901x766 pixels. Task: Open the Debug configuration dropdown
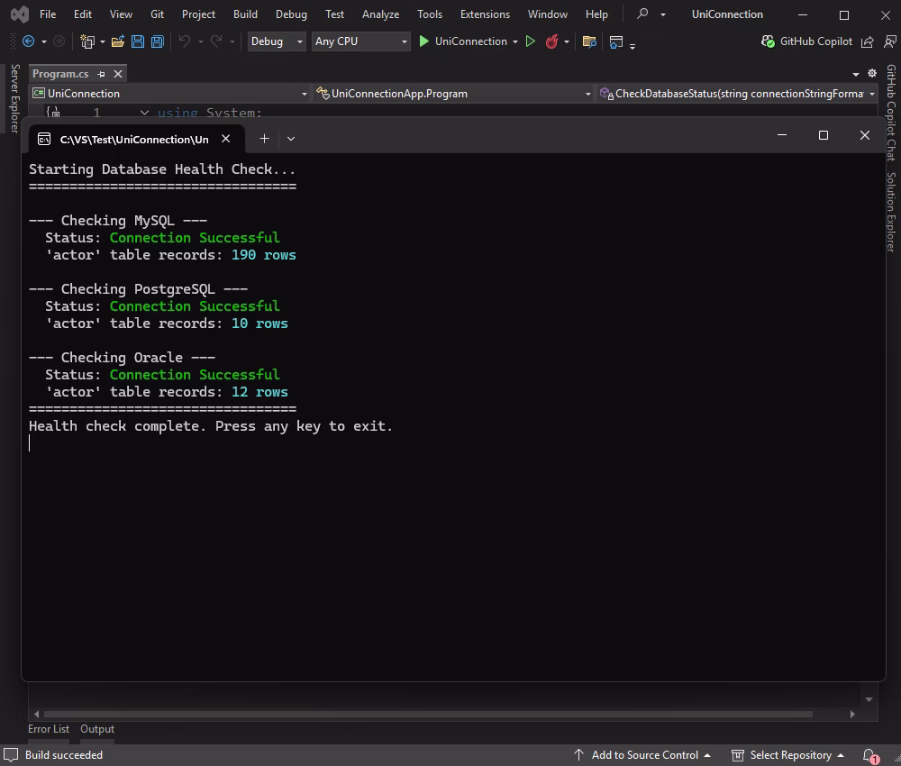click(277, 41)
